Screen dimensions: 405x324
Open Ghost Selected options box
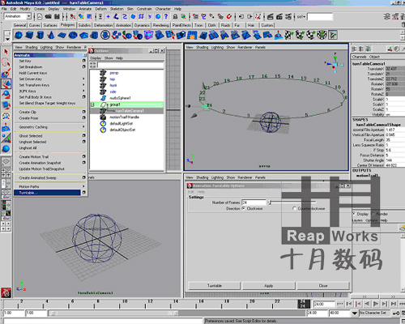pyautogui.click(x=83, y=135)
